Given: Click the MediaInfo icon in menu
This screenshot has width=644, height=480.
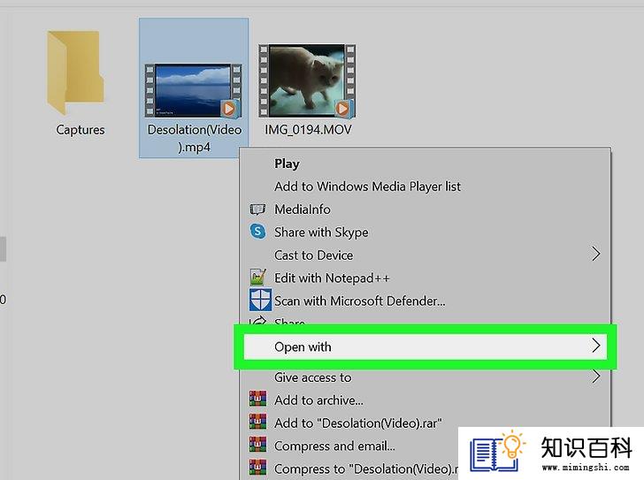Looking at the screenshot, I should coord(257,210).
